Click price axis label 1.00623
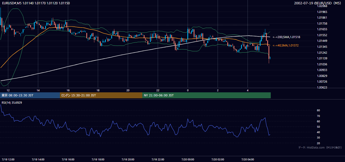 pyautogui.click(x=322, y=87)
